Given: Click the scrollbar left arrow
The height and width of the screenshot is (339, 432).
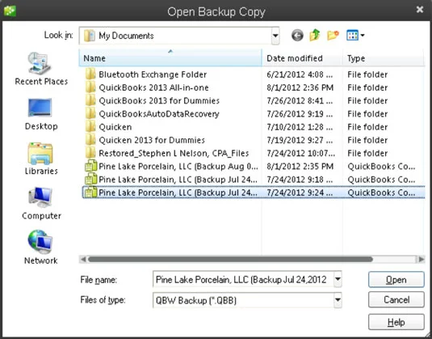Looking at the screenshot, I should pyautogui.click(x=83, y=259).
